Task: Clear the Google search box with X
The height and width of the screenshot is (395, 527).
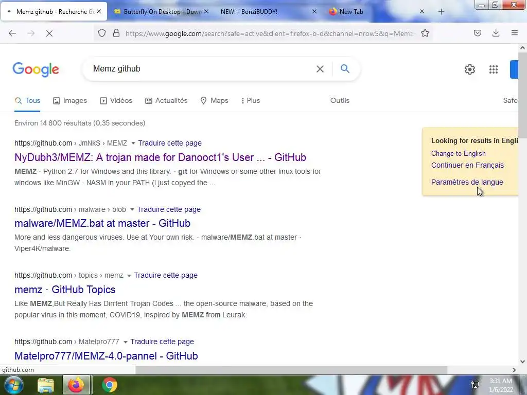Action: 320,69
